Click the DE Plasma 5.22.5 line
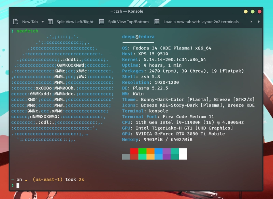The image size is (273, 199). coord(145,88)
